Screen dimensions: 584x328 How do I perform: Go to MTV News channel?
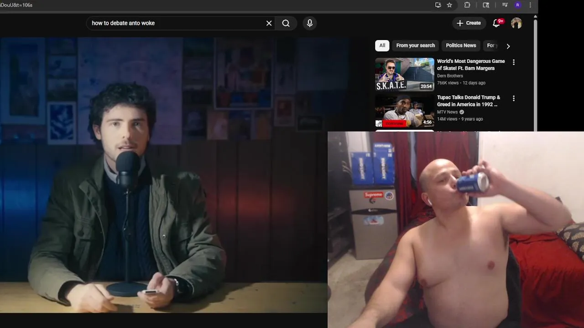click(447, 112)
